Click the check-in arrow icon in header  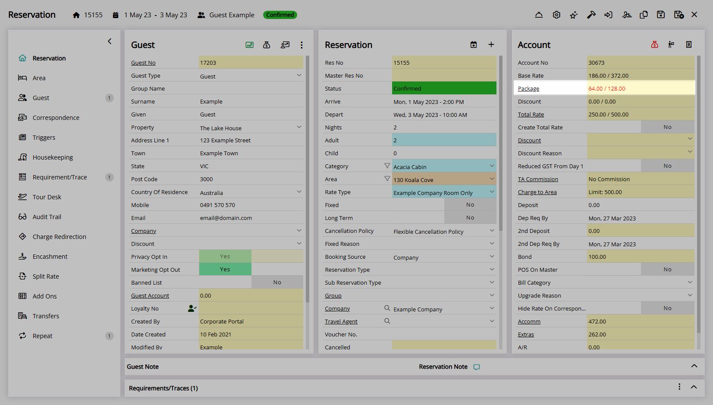click(609, 15)
